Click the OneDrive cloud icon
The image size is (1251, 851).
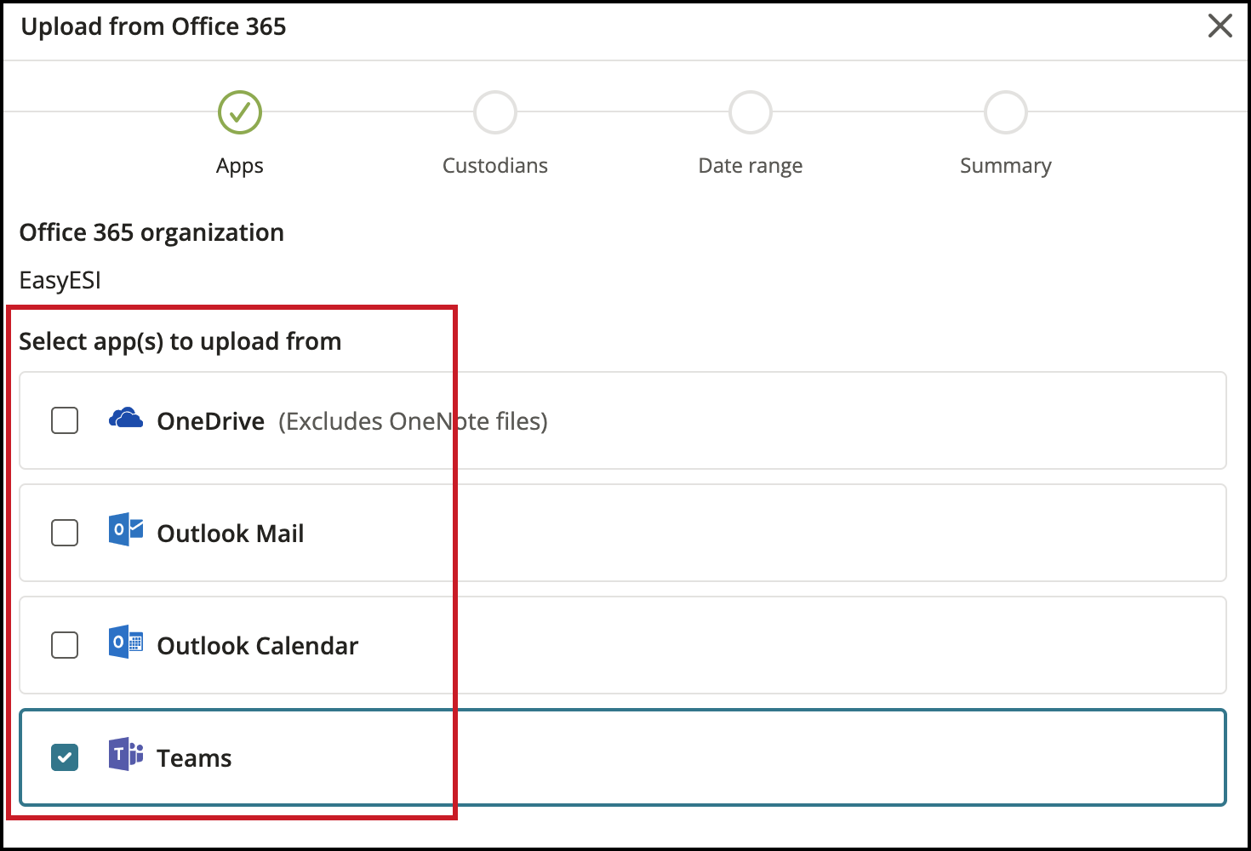[x=126, y=418]
